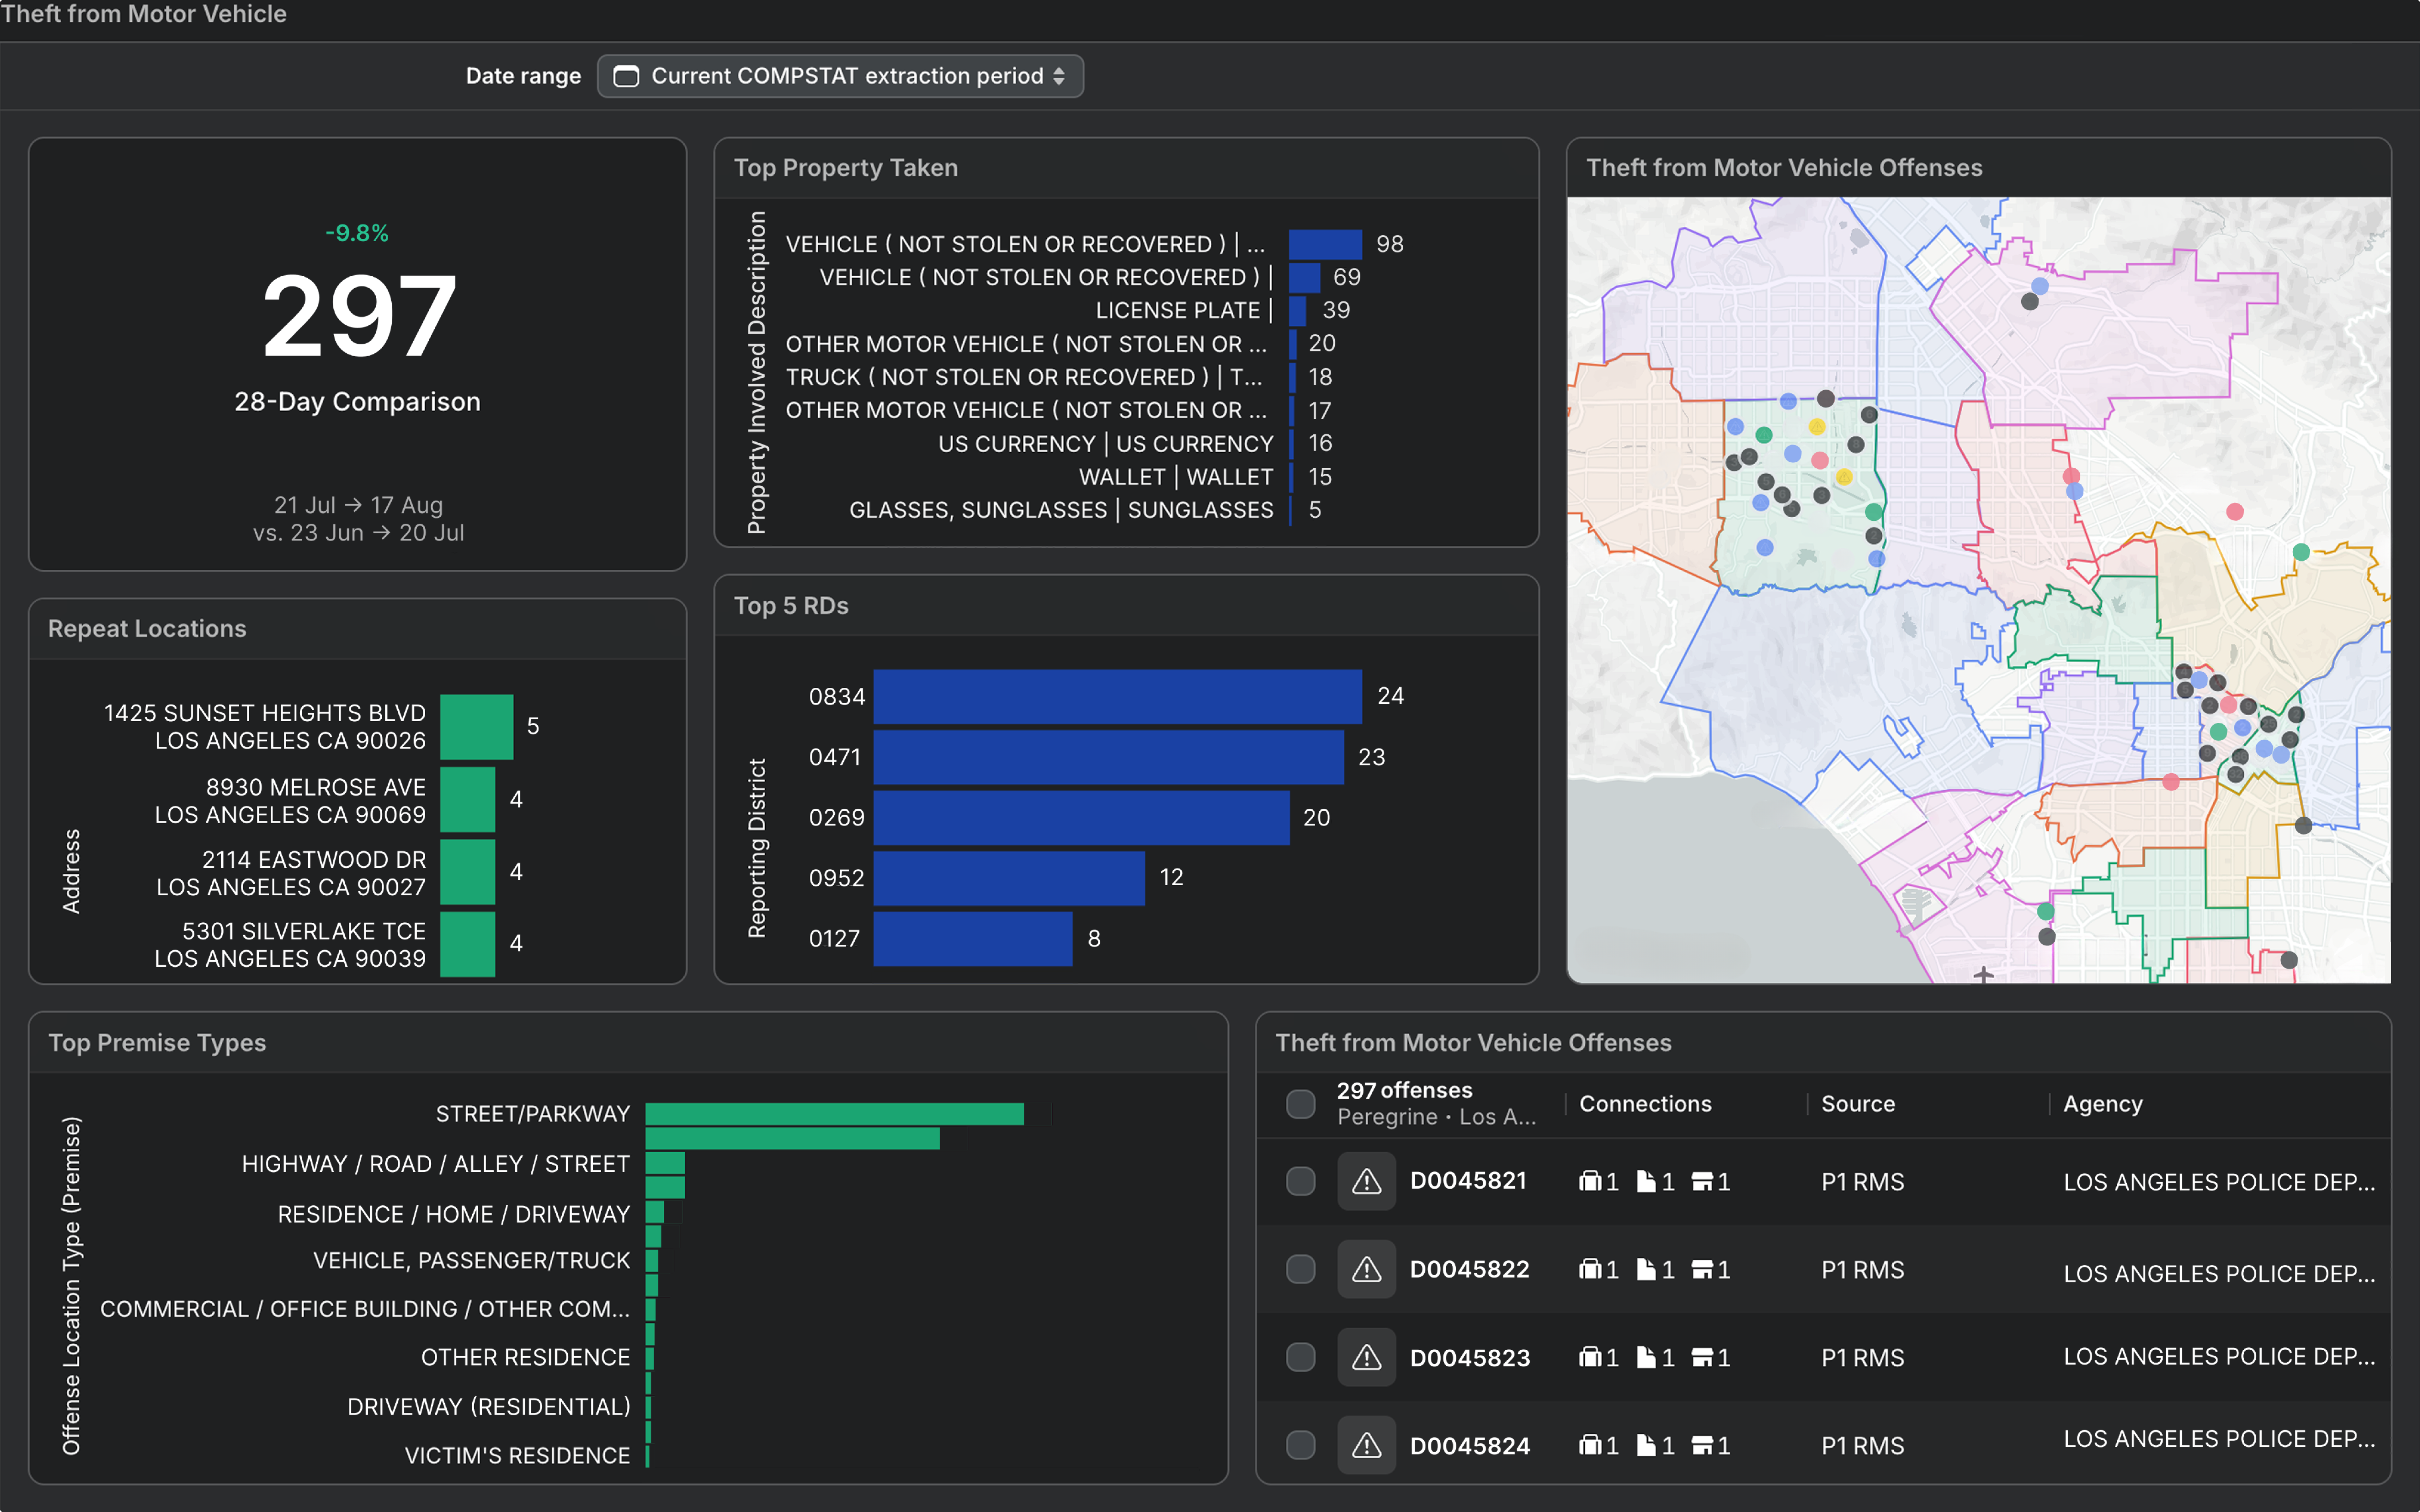The width and height of the screenshot is (2420, 1512).
Task: Sort by the Agency column header
Action: [x=2103, y=1104]
